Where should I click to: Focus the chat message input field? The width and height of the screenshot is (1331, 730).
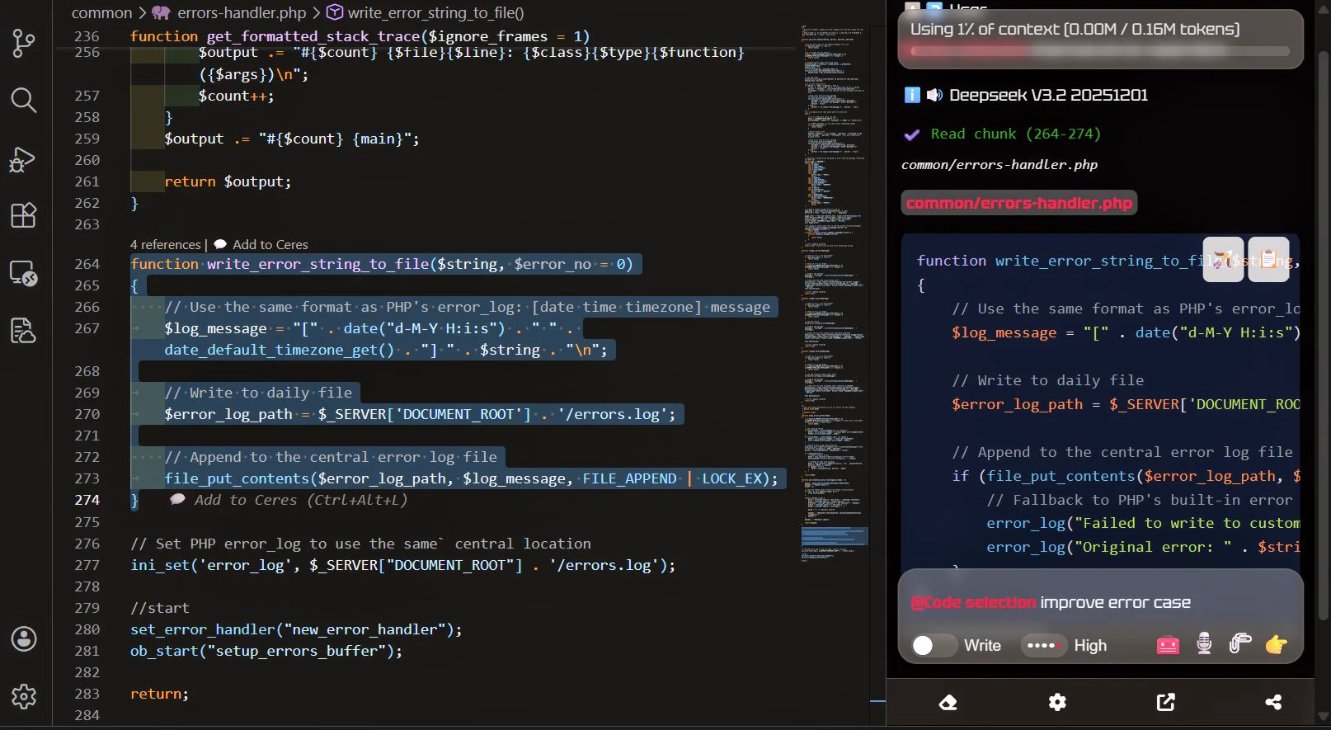point(1100,602)
